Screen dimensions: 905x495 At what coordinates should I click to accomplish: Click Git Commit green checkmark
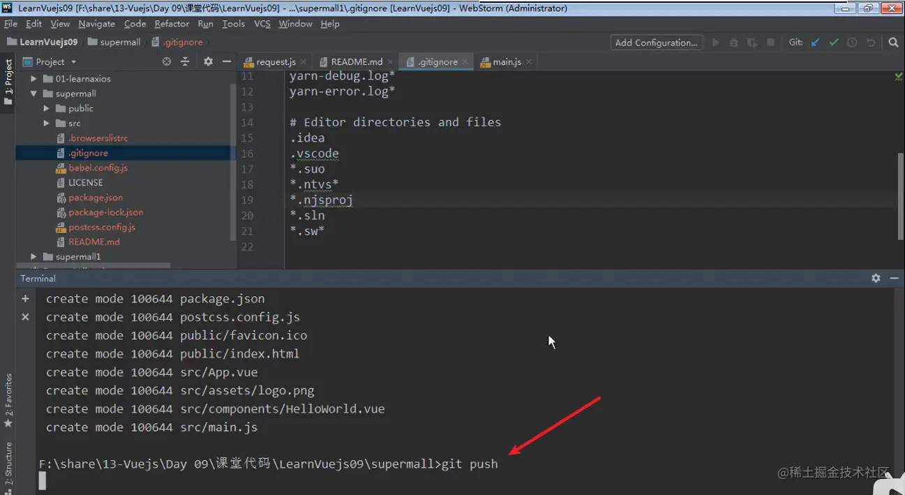pyautogui.click(x=834, y=43)
